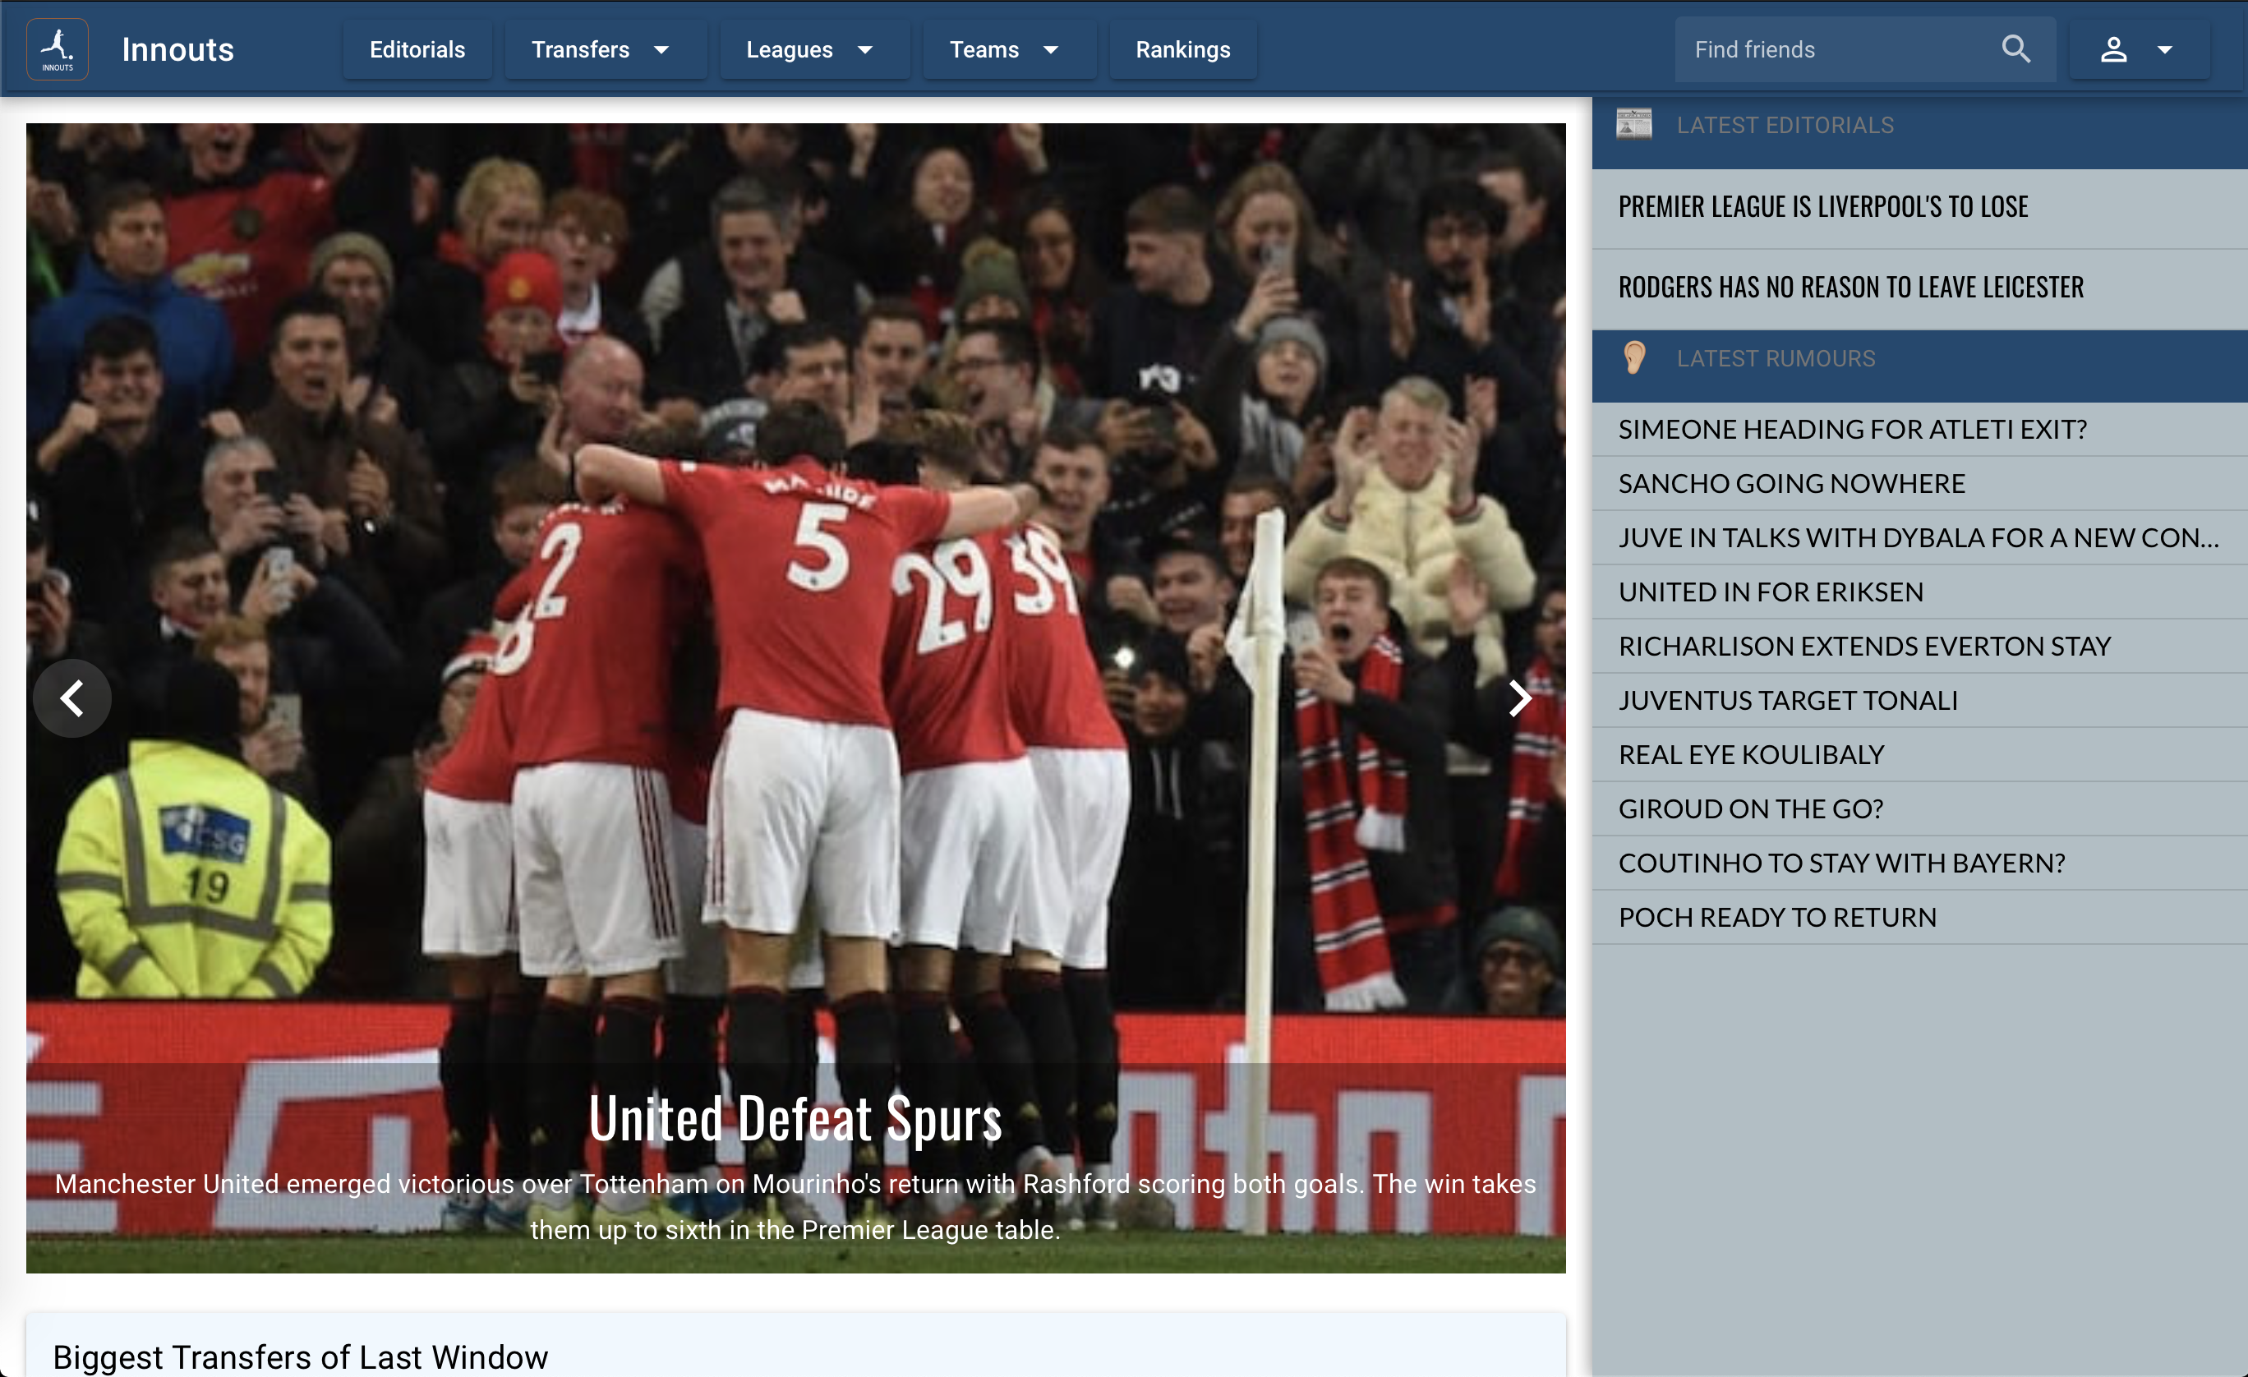The height and width of the screenshot is (1377, 2248).
Task: Click the Latest Rumours ear icon
Action: 1634,357
